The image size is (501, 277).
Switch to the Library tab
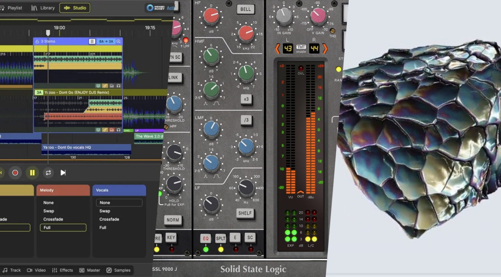coord(43,8)
